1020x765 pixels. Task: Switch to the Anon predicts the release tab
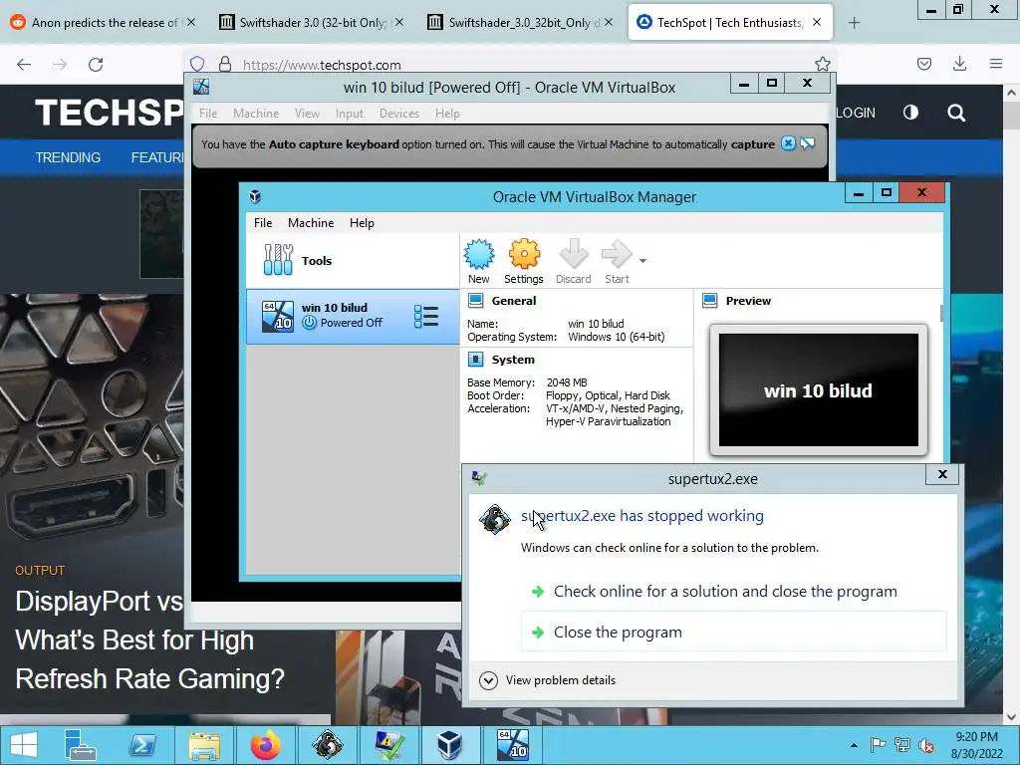(x=104, y=22)
